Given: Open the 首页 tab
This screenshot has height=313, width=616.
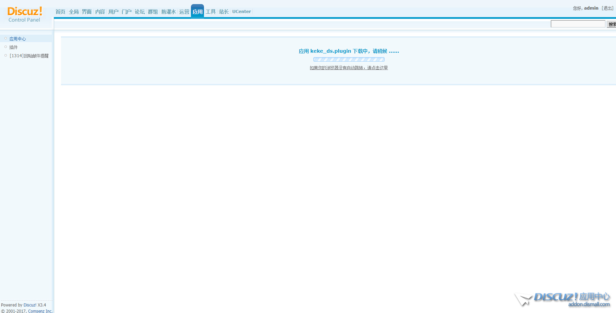Looking at the screenshot, I should tap(60, 12).
